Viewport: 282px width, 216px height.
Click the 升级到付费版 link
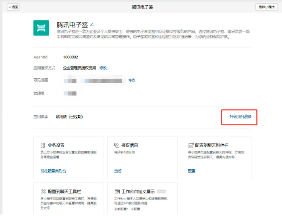coord(241,117)
